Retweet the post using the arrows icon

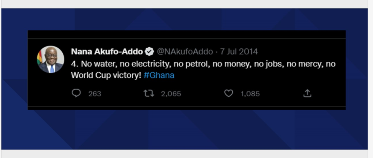point(149,93)
